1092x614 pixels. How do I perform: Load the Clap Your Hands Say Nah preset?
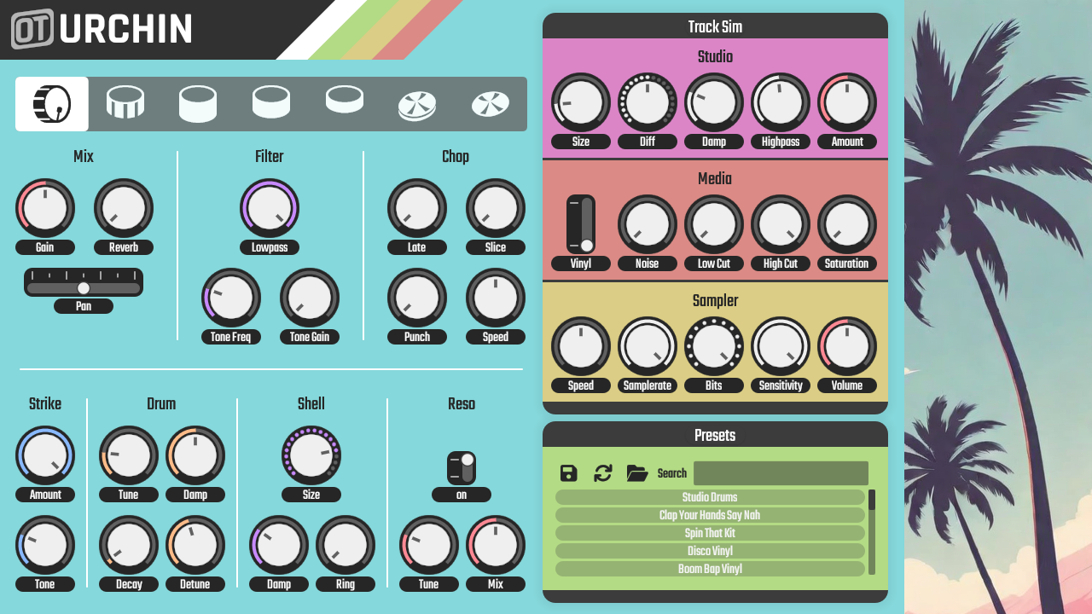tap(711, 515)
